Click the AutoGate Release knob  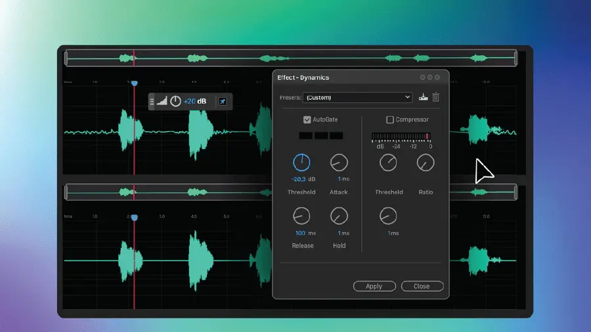301,215
